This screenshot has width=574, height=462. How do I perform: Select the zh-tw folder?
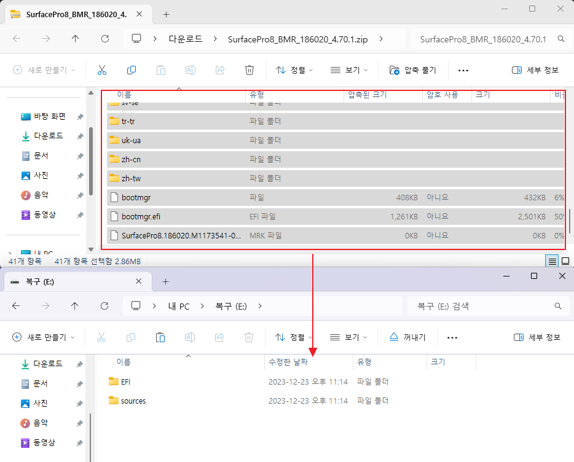tap(336, 178)
